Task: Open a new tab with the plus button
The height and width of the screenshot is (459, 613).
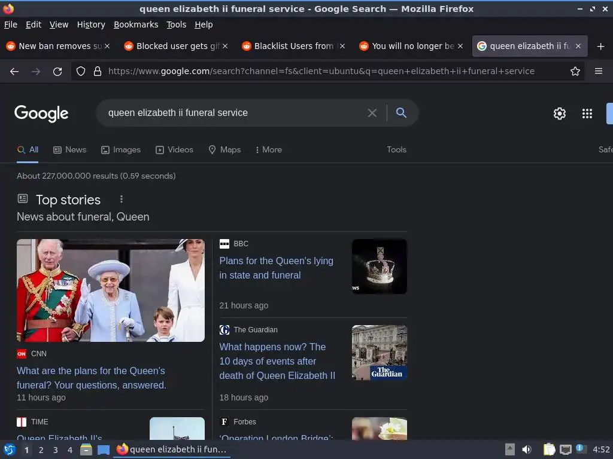Action: click(600, 47)
